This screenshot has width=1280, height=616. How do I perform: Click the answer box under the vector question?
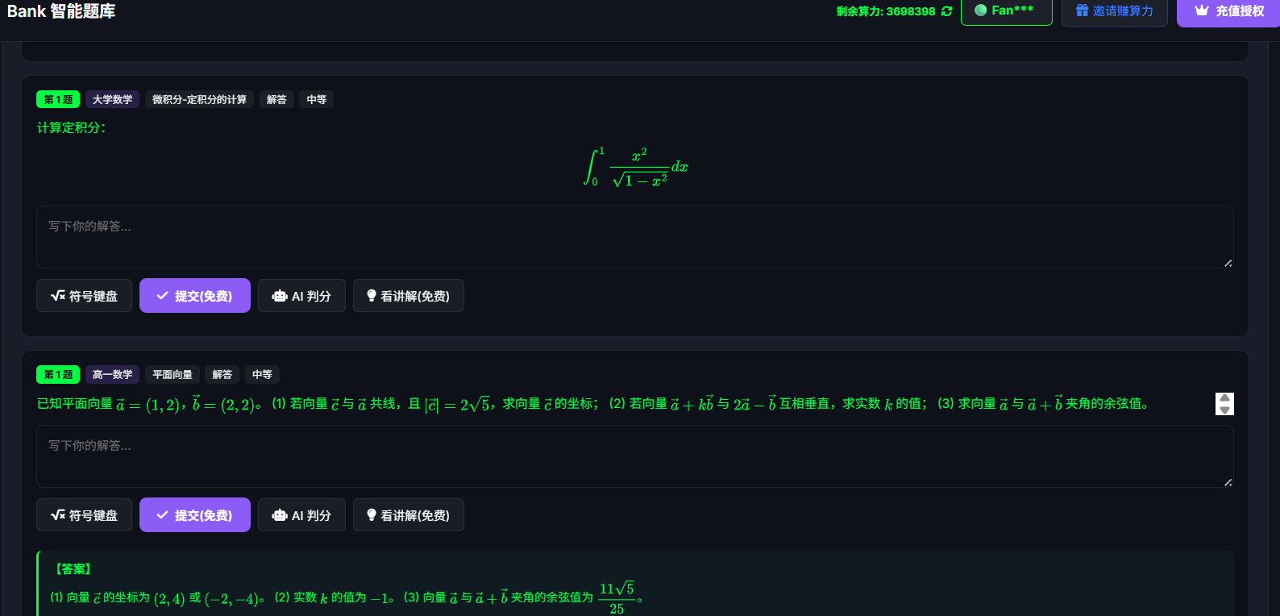point(635,456)
